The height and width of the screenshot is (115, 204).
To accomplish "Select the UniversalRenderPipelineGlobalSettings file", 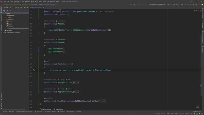I will pos(18,28).
